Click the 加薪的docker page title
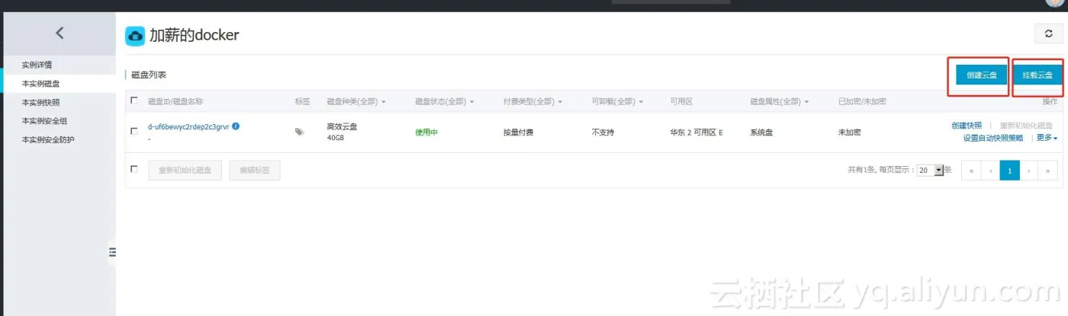 pyautogui.click(x=195, y=35)
